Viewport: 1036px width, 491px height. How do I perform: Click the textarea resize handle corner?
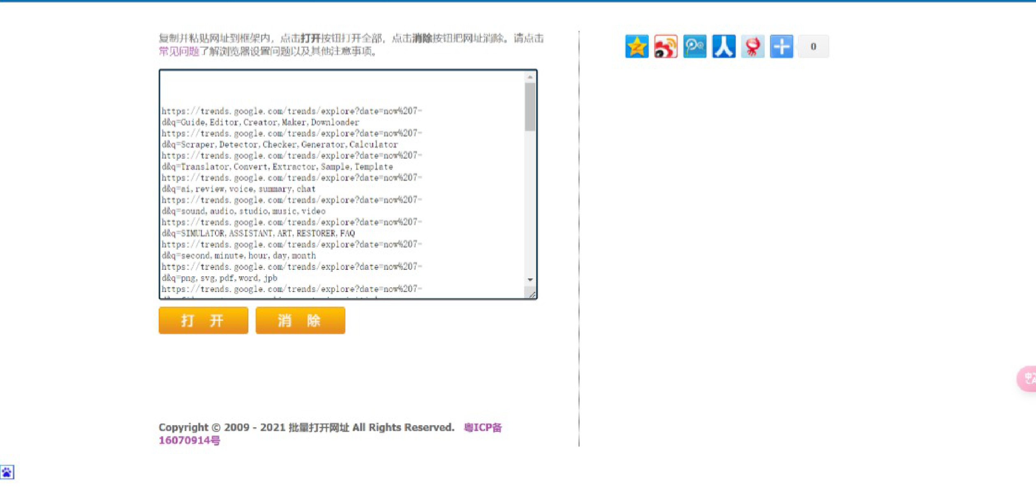[532, 295]
